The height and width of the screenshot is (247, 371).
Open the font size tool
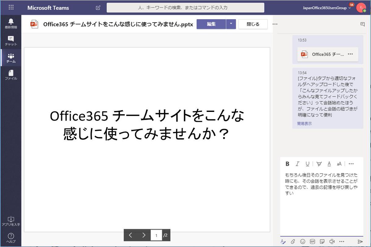coord(339,164)
